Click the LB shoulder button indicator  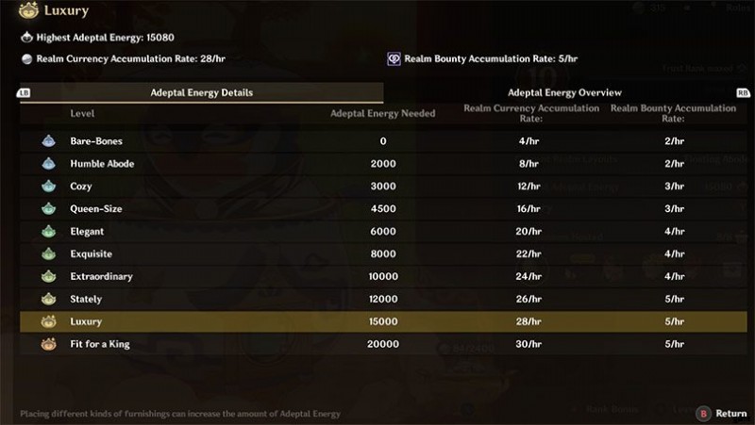tap(24, 92)
